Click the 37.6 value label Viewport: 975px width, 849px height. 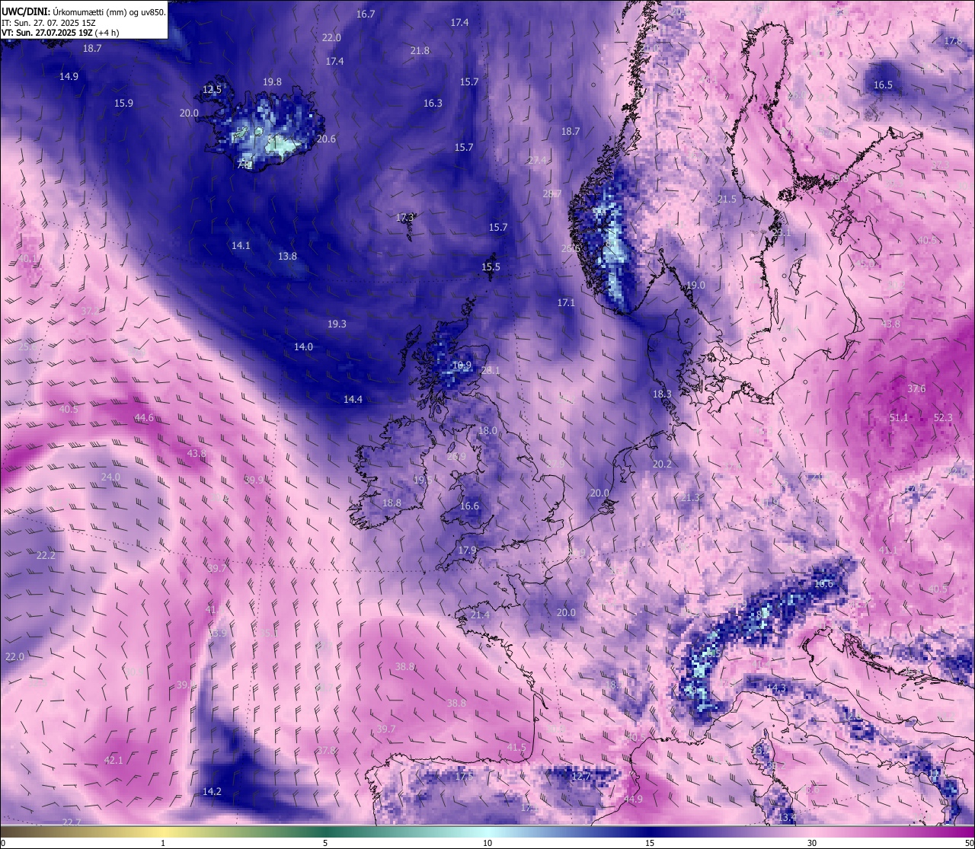(916, 388)
